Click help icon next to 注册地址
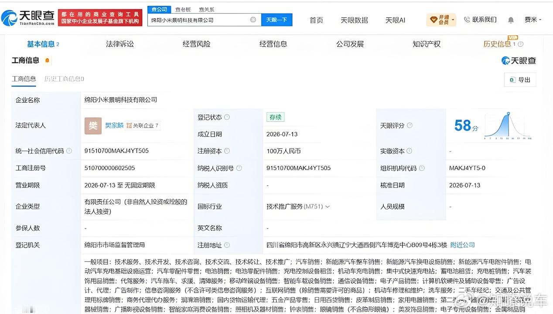 (x=227, y=245)
